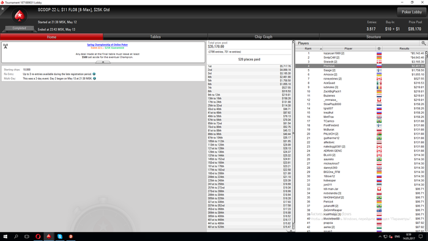428x241 pixels.
Task: Click the broadcast antenna icon in info panel
Action: click(x=6, y=46)
